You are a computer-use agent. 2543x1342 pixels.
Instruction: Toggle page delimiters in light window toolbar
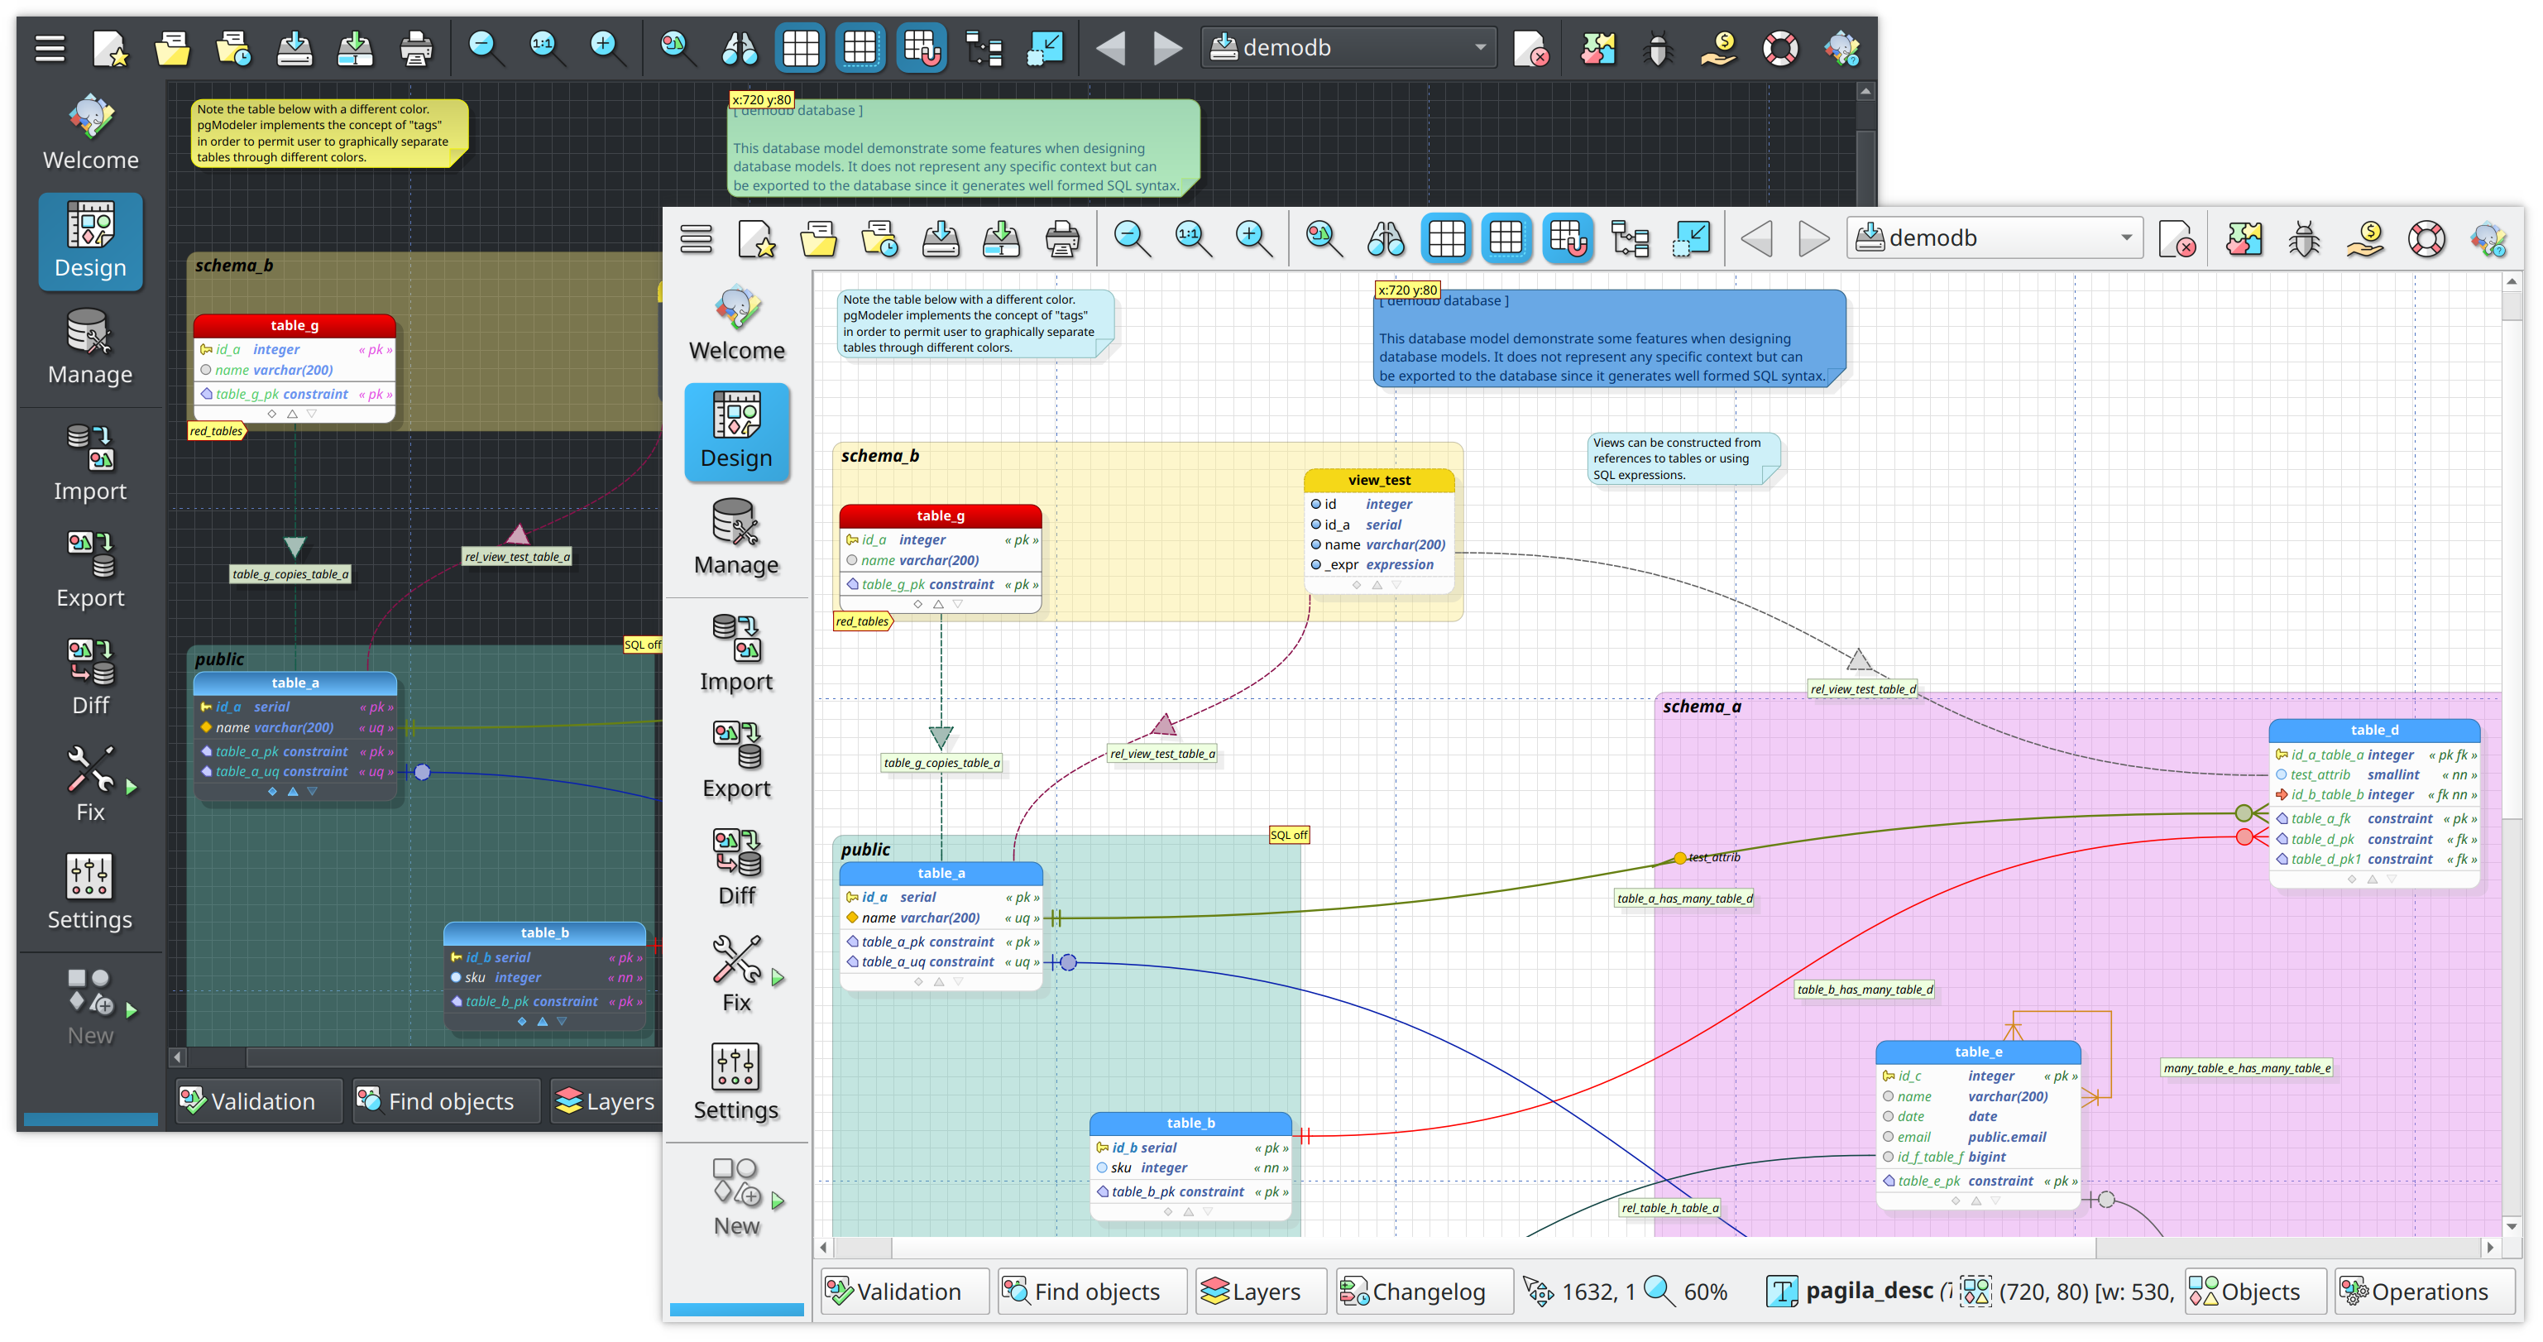point(1506,239)
